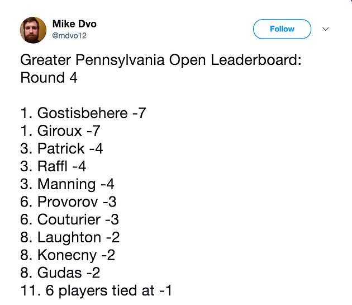This screenshot has width=352, height=305.
Task: Click the Gudas -2 entry
Action: coord(60,273)
